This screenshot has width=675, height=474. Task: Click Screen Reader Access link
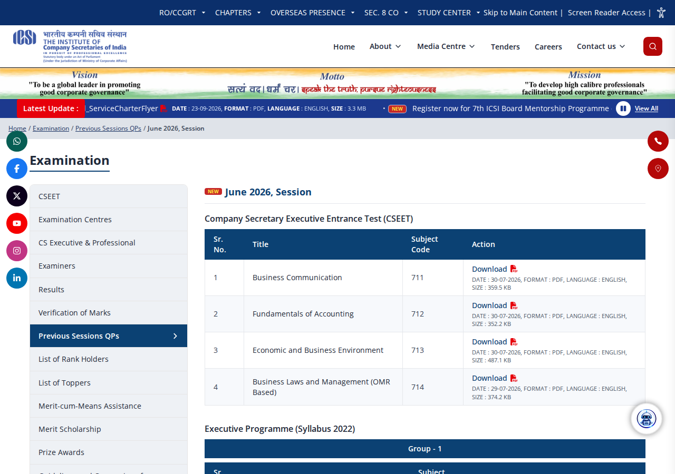coord(606,13)
